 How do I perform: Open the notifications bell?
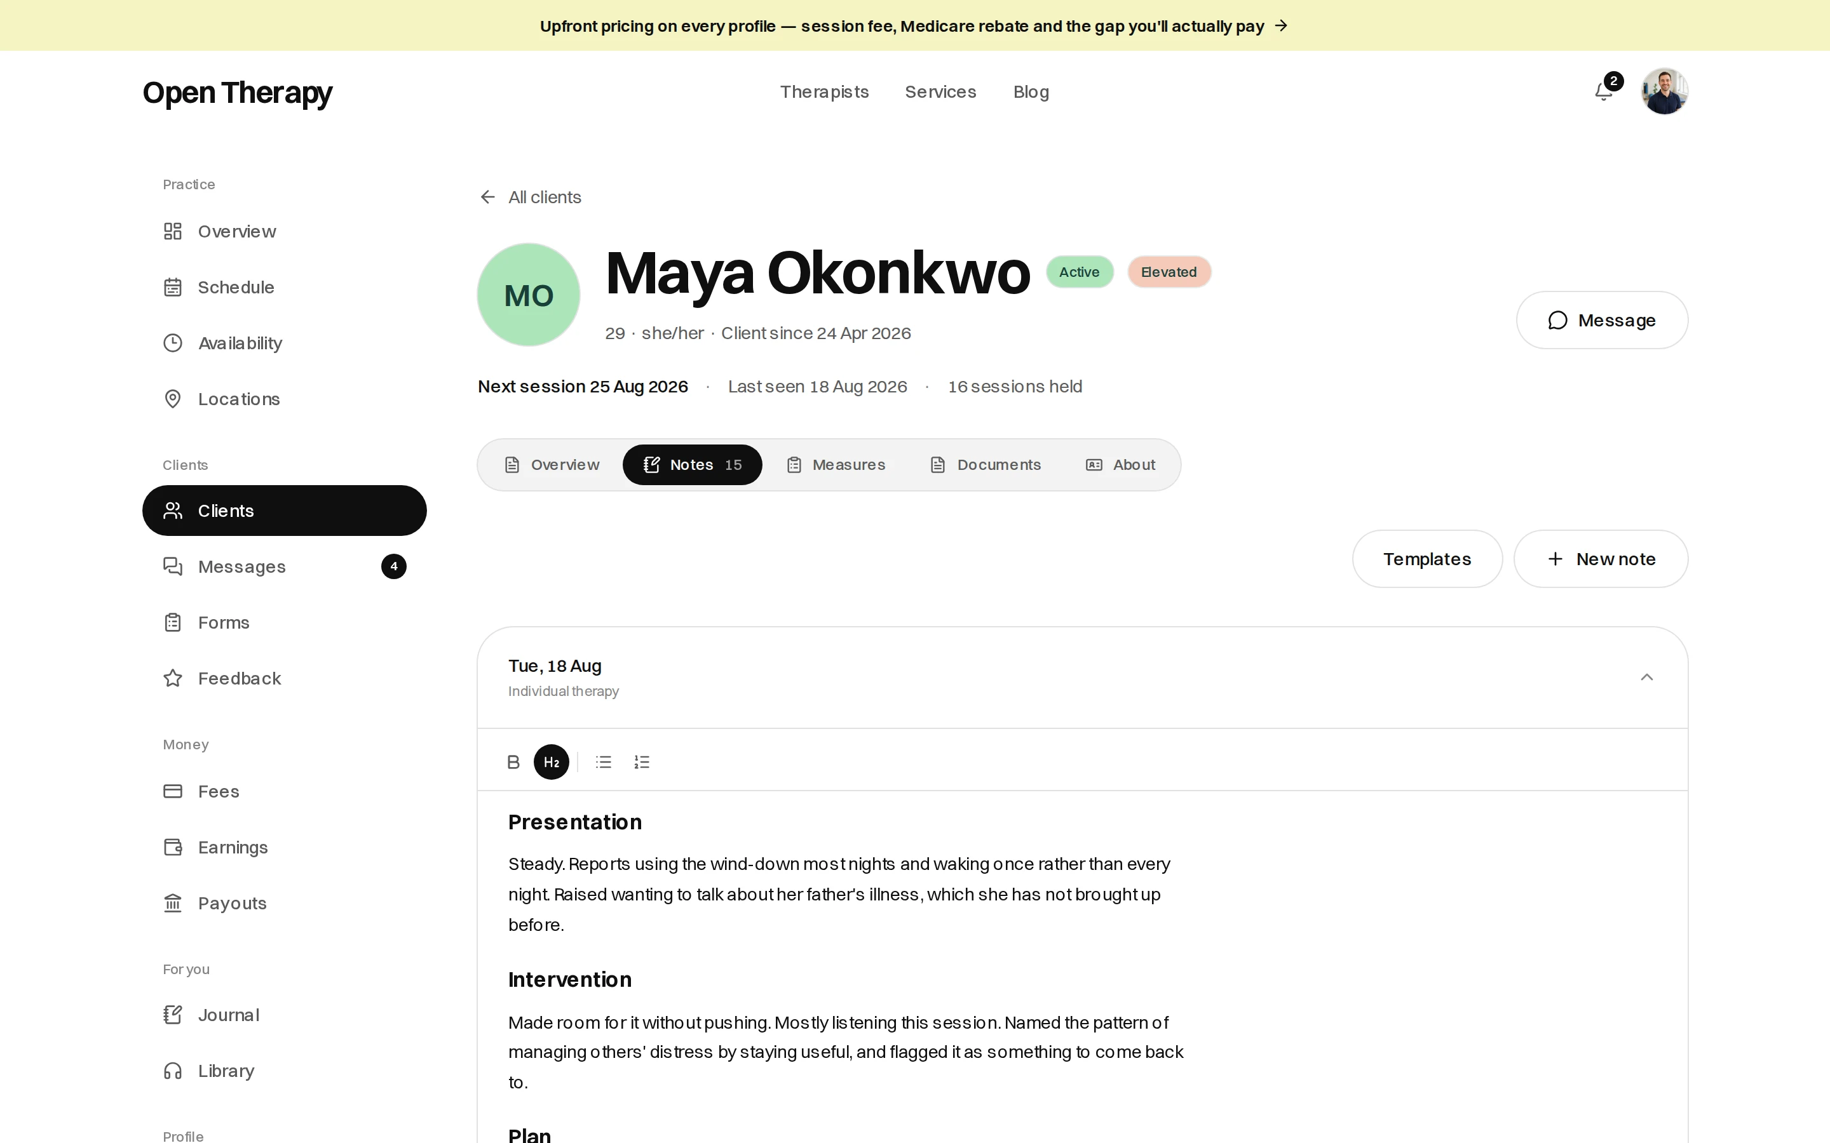(1604, 91)
